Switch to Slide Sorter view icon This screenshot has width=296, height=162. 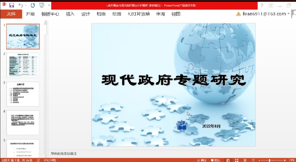237,160
